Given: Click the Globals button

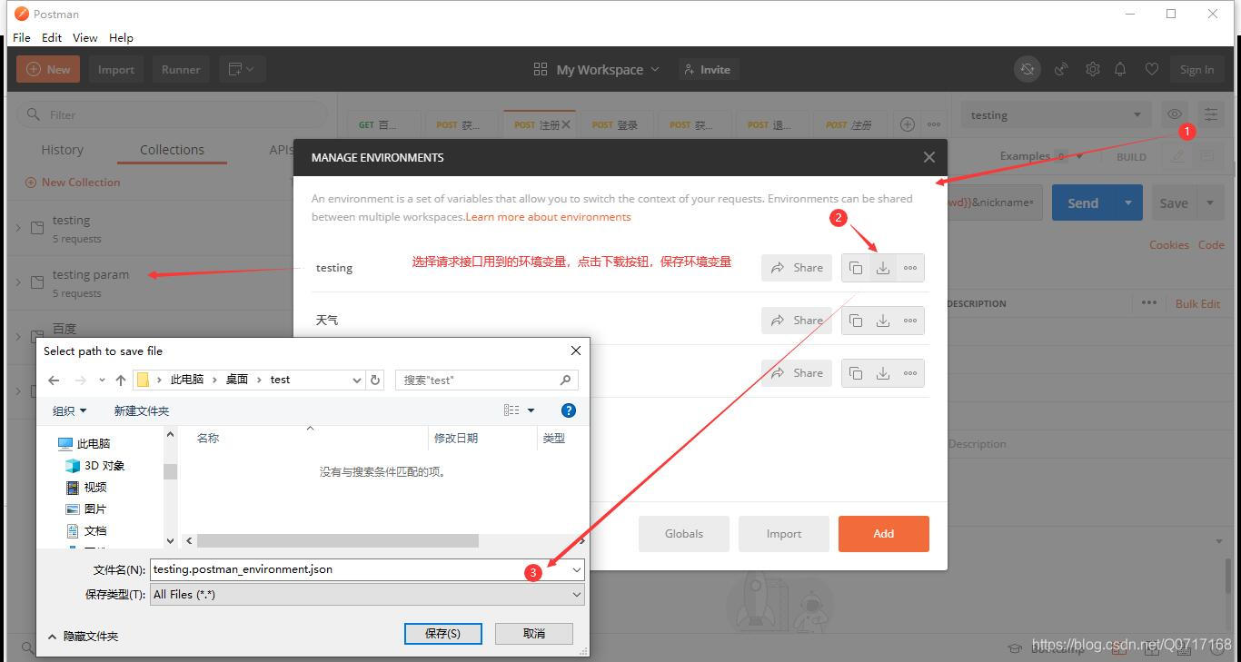Looking at the screenshot, I should coord(684,534).
